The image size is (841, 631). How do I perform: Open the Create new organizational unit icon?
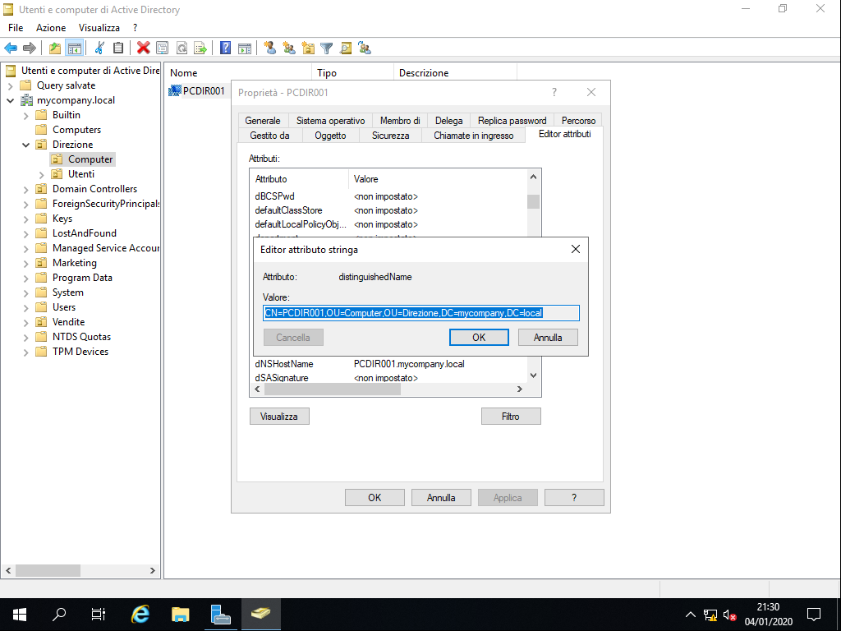point(309,47)
